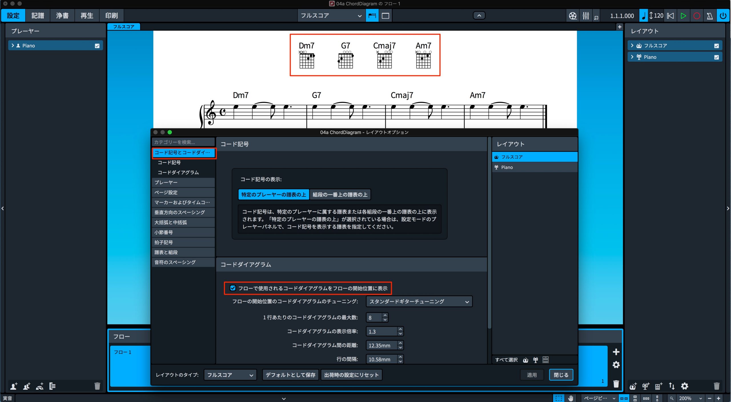The image size is (731, 402).
Task: Click the sort layouts up-down arrows icon
Action: coord(672,386)
